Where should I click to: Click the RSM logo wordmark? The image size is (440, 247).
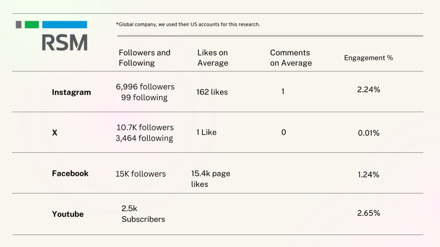pyautogui.click(x=64, y=42)
